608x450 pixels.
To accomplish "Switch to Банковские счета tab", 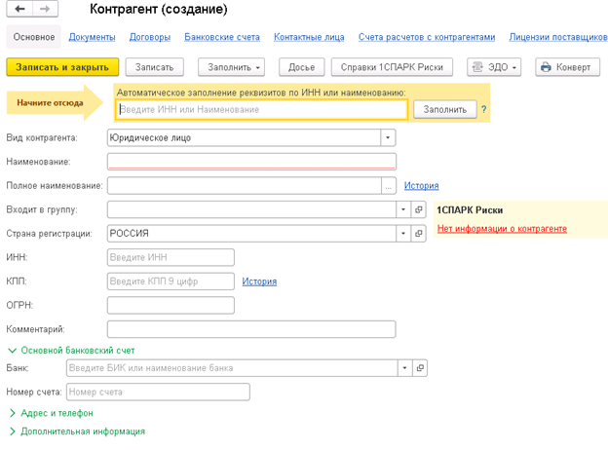I will point(222,37).
